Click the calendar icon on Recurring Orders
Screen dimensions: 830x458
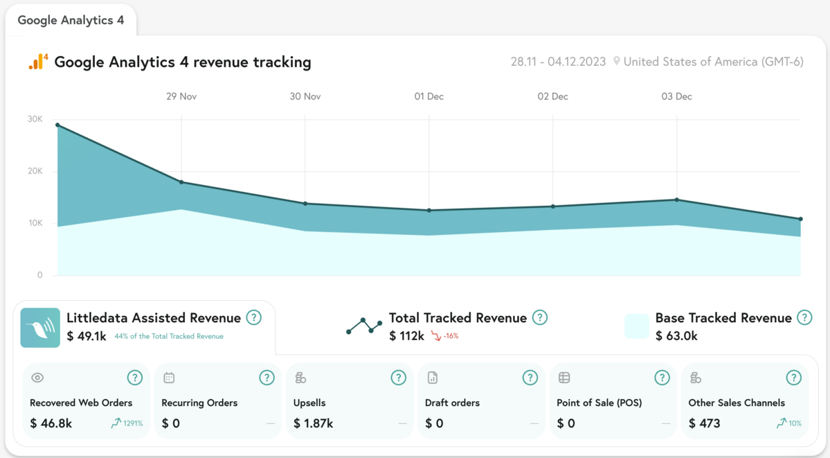point(169,378)
